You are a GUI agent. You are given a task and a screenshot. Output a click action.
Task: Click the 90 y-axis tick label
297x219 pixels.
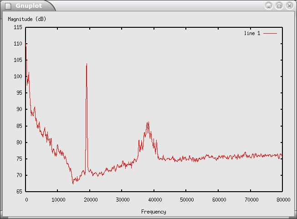coord(19,109)
